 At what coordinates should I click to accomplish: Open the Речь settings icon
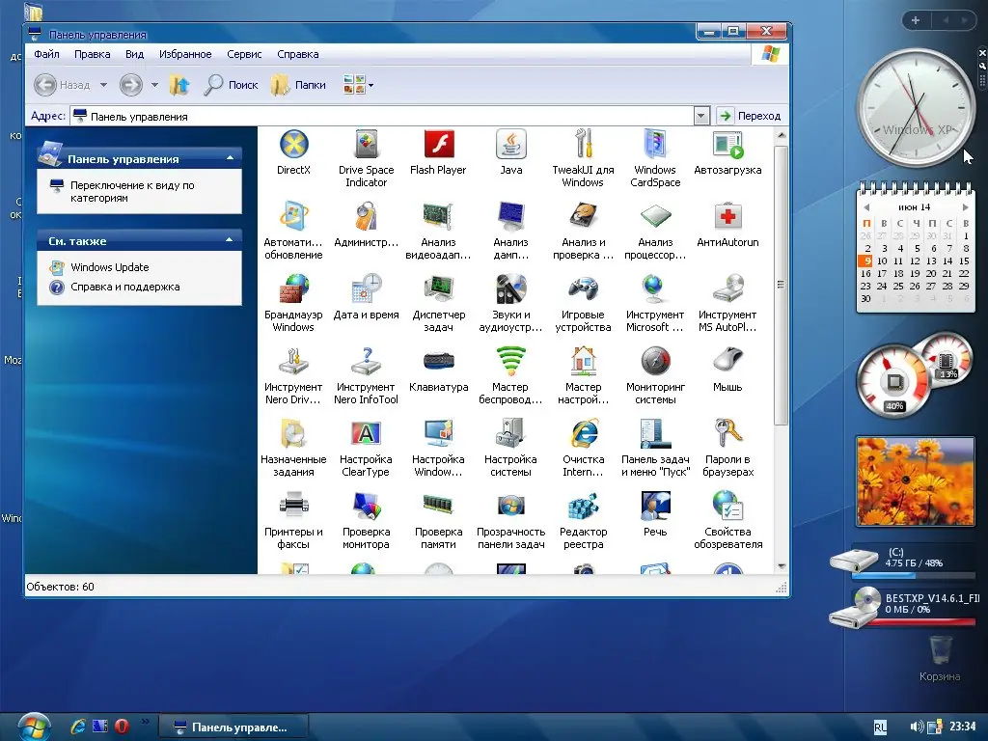[655, 514]
